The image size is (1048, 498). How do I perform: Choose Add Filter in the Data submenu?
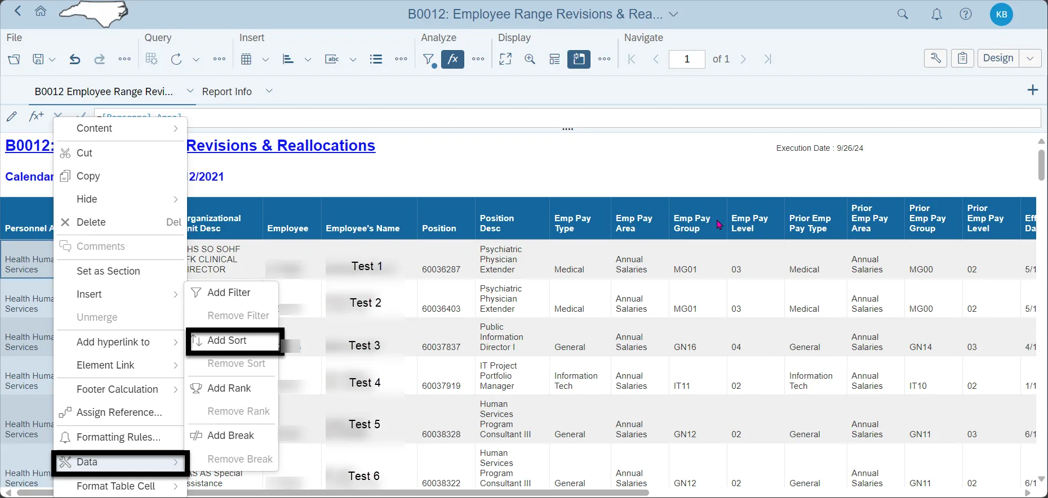click(229, 293)
